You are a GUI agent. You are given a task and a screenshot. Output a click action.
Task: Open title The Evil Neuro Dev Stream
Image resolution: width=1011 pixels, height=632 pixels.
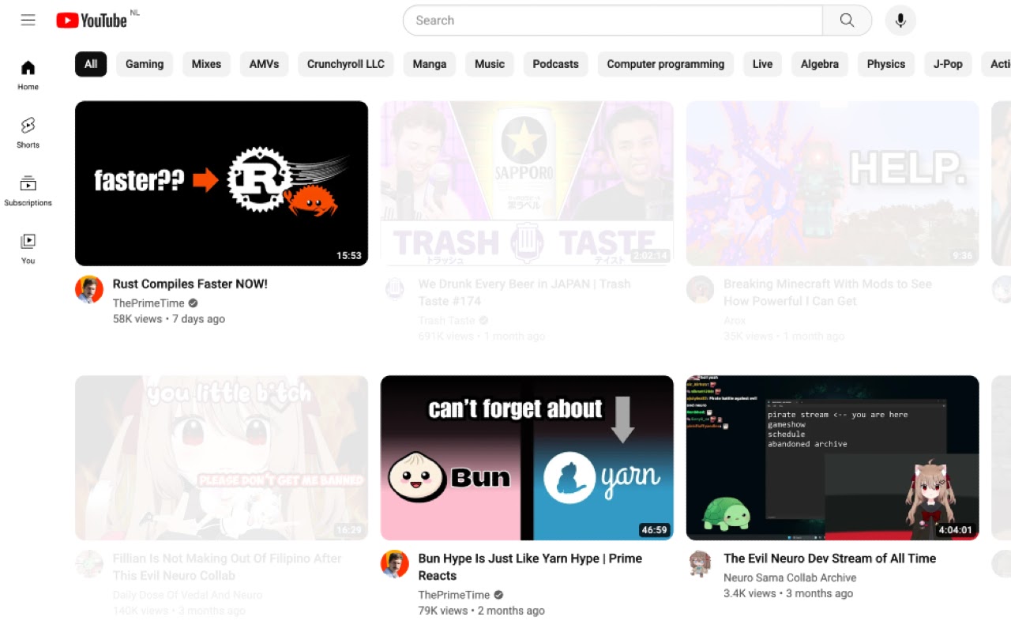(x=829, y=558)
